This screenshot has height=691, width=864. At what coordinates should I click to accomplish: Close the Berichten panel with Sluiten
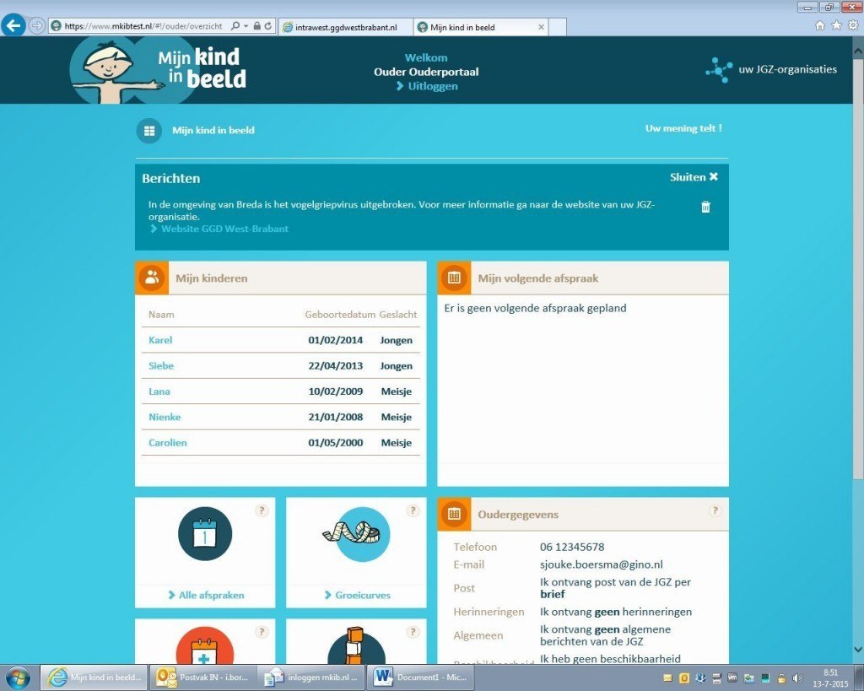[x=694, y=177]
